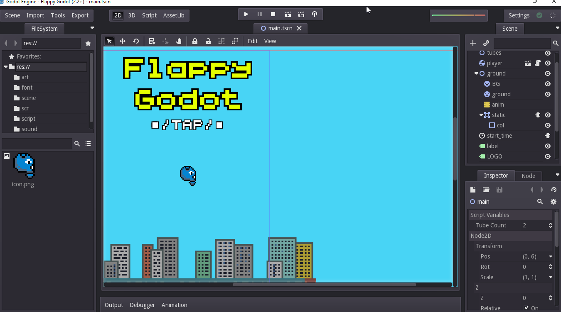Toggle visibility of the tubes node
This screenshot has height=312, width=561.
click(x=548, y=53)
